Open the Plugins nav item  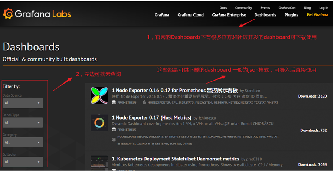[291, 15]
